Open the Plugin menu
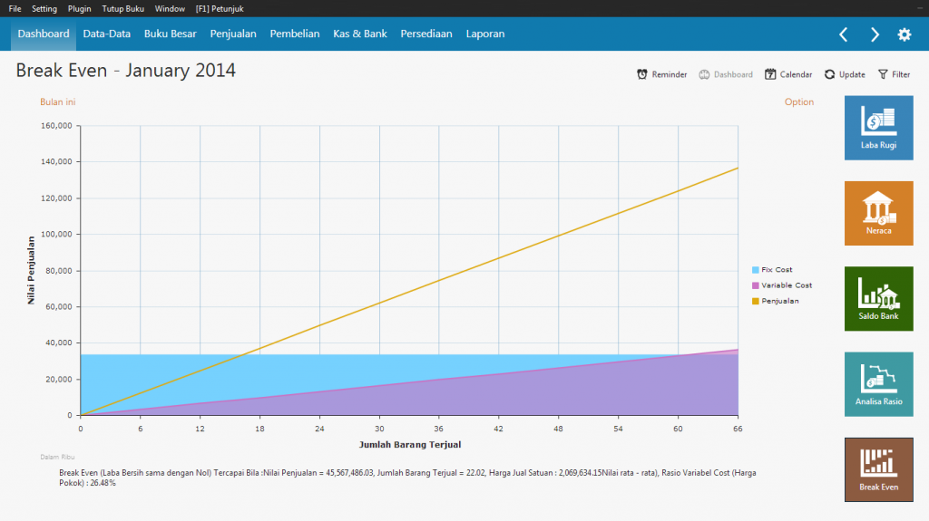Image resolution: width=929 pixels, height=521 pixels. pos(79,8)
